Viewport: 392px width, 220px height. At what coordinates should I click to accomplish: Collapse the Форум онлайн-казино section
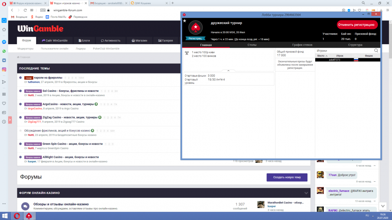(x=306, y=193)
